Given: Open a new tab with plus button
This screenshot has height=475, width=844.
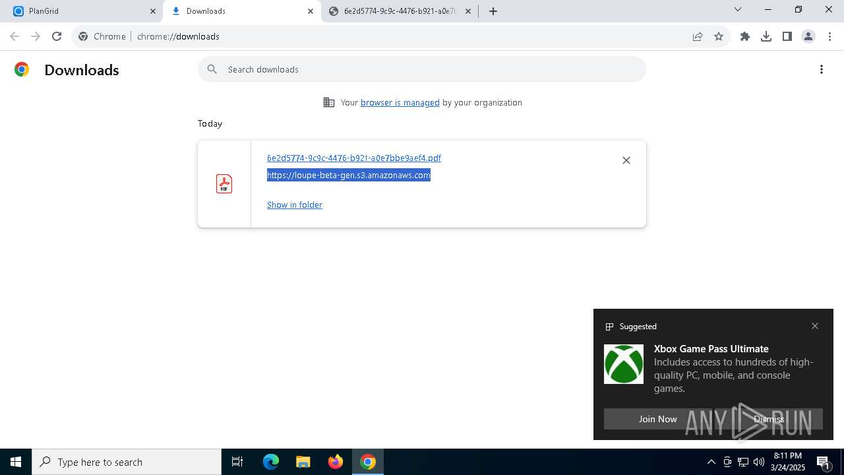Looking at the screenshot, I should [x=493, y=11].
